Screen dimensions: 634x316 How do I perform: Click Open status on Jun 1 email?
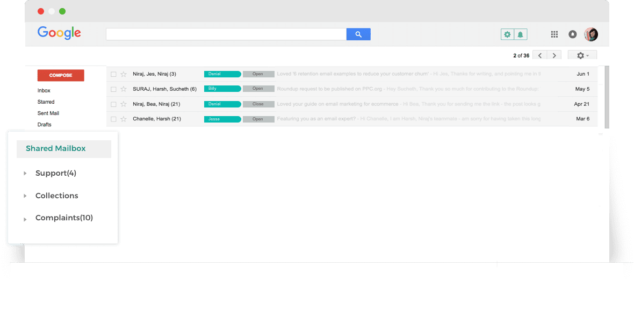tap(258, 74)
